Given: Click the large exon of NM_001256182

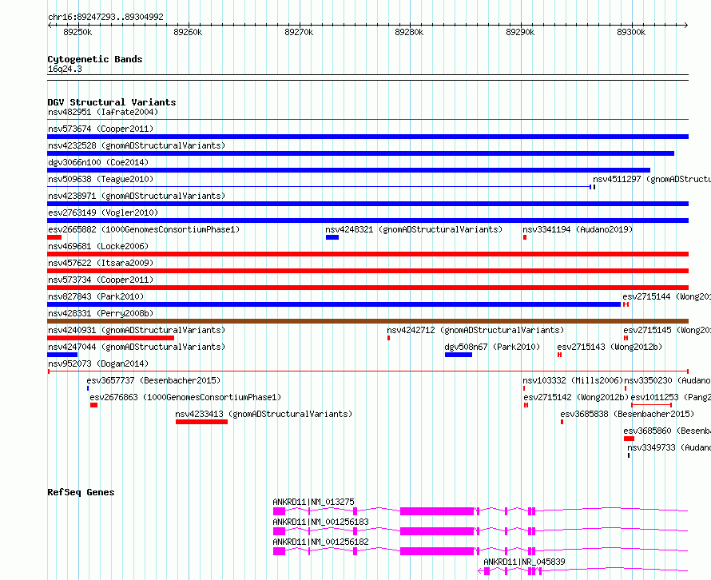Looking at the screenshot, I should pyautogui.click(x=437, y=551).
